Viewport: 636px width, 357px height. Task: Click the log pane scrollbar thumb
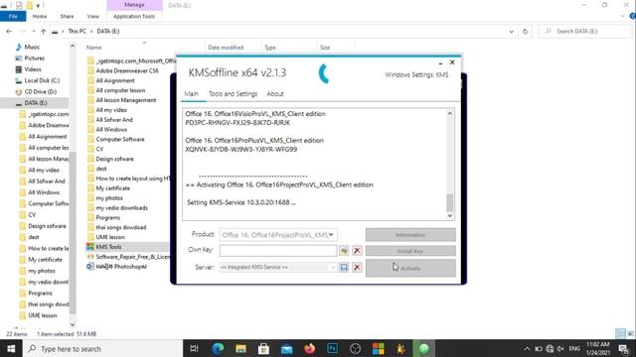tap(449, 202)
